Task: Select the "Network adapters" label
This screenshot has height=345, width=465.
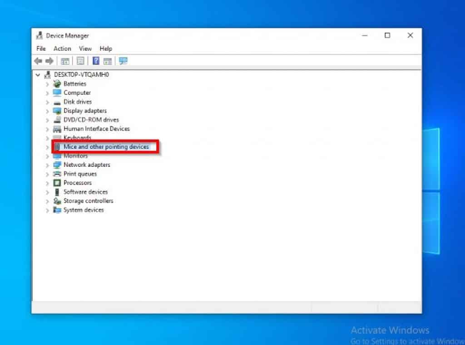Action: (87, 165)
